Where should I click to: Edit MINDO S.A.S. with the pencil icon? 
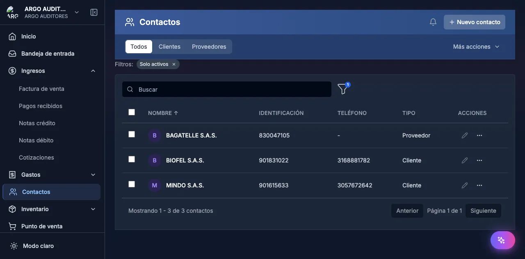pyautogui.click(x=464, y=185)
